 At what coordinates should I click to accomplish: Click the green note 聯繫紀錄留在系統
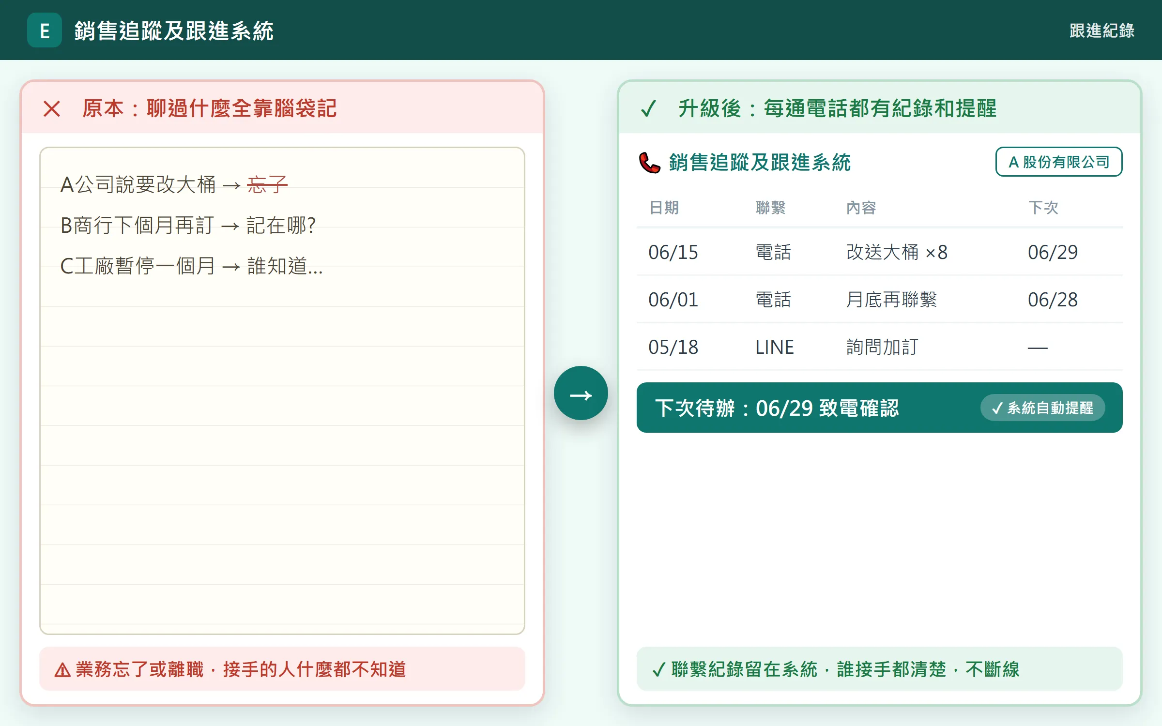pyautogui.click(x=744, y=669)
